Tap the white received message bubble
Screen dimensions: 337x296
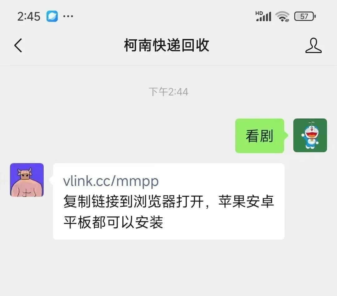click(169, 201)
